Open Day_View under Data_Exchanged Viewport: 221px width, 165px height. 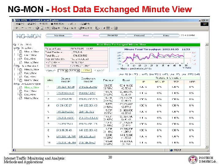coord(30,94)
